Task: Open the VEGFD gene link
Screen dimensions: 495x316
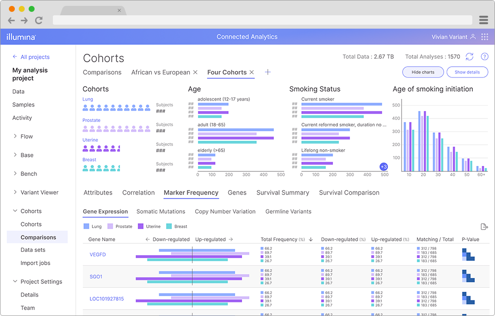Action: pyautogui.click(x=97, y=254)
